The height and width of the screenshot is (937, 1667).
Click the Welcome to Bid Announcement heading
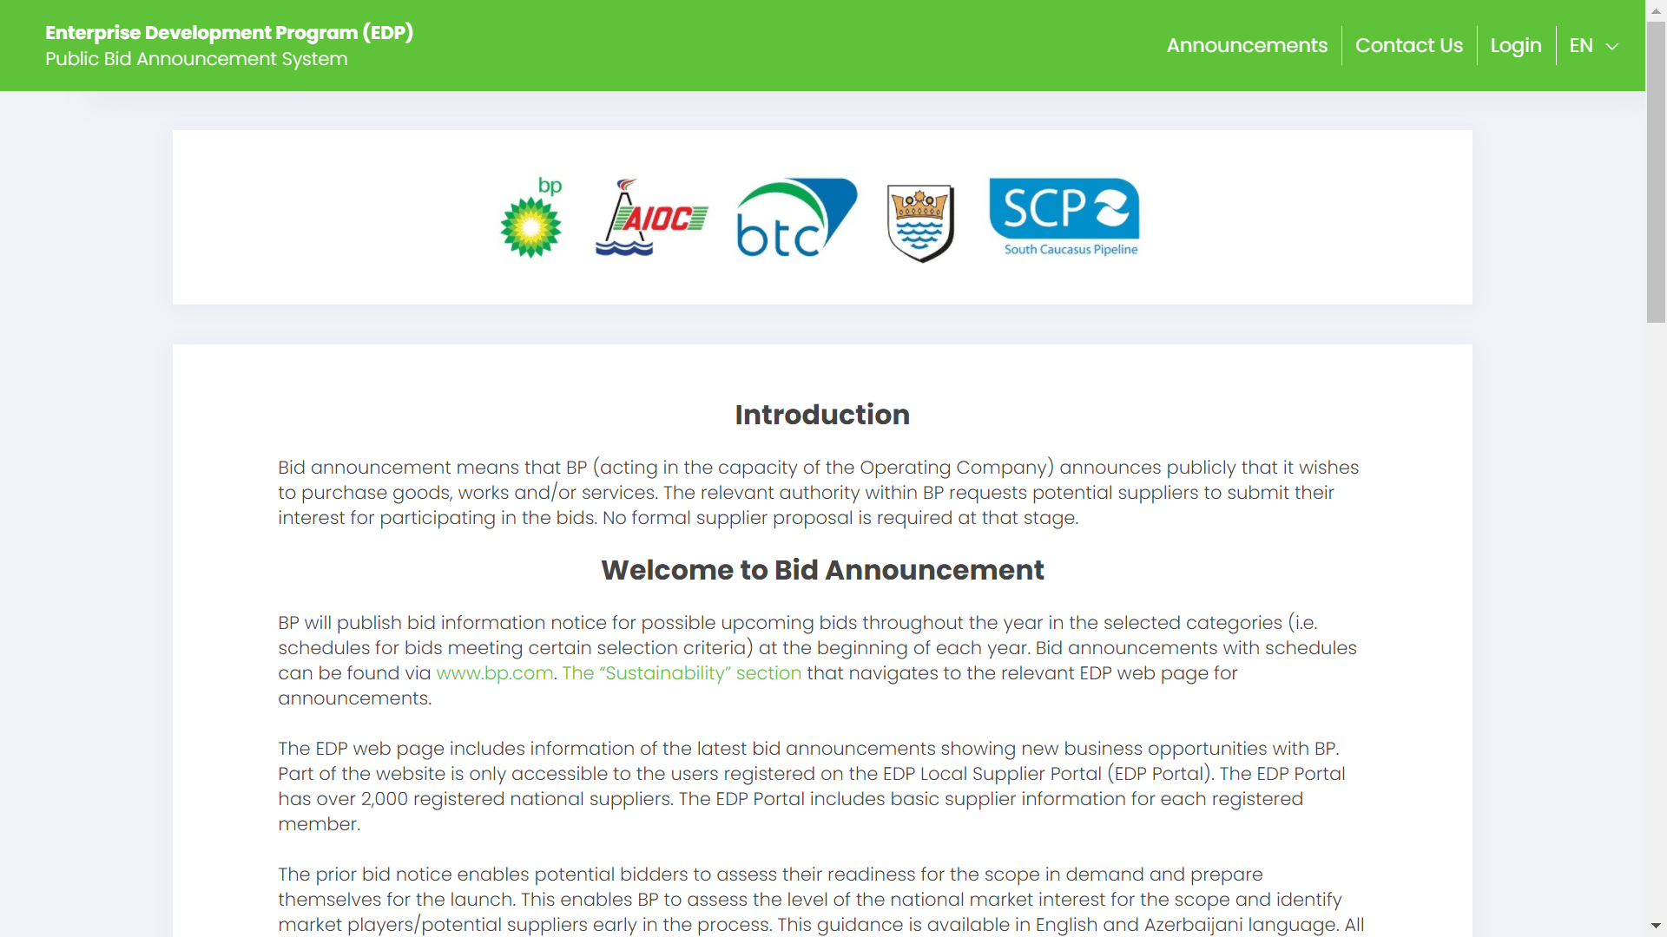[x=822, y=570]
